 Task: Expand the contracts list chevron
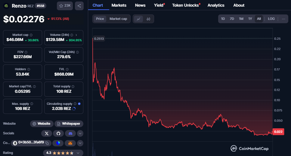coord(80,143)
